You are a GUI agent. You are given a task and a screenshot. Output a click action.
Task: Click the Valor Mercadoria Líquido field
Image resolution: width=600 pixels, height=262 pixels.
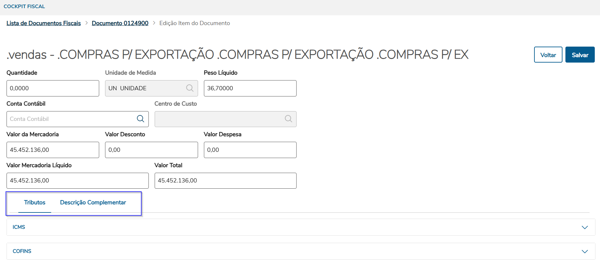(77, 181)
